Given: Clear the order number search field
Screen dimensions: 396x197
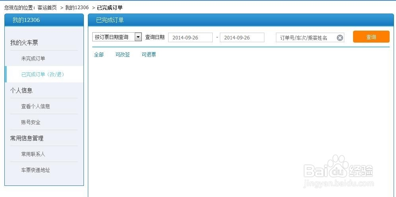Looking at the screenshot, I should pos(340,38).
